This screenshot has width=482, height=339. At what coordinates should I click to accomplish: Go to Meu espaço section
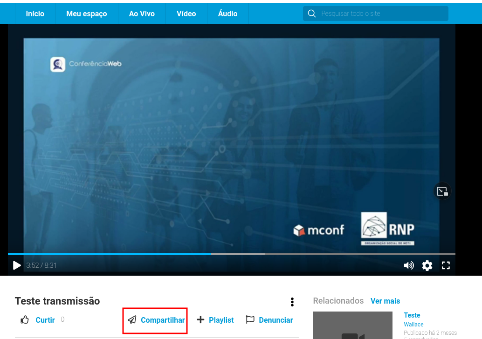tap(87, 14)
